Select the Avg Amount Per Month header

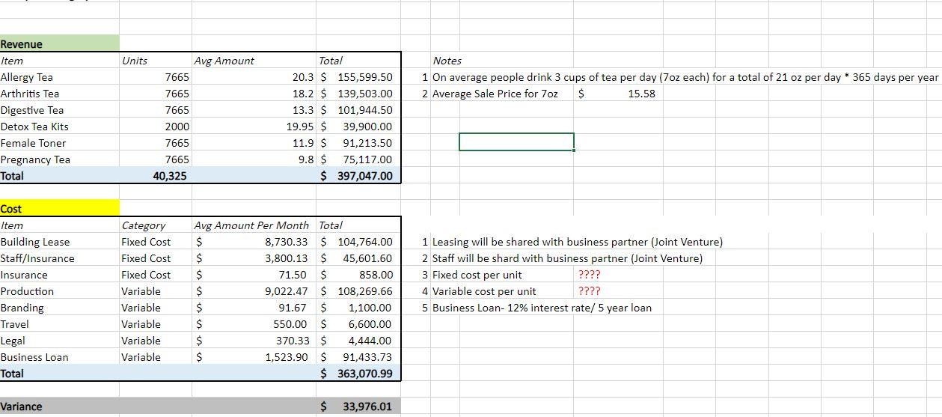(254, 225)
